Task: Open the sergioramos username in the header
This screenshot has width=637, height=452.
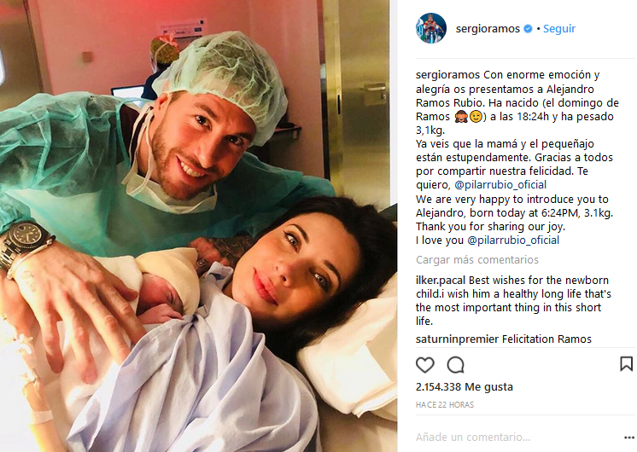Action: (488, 28)
